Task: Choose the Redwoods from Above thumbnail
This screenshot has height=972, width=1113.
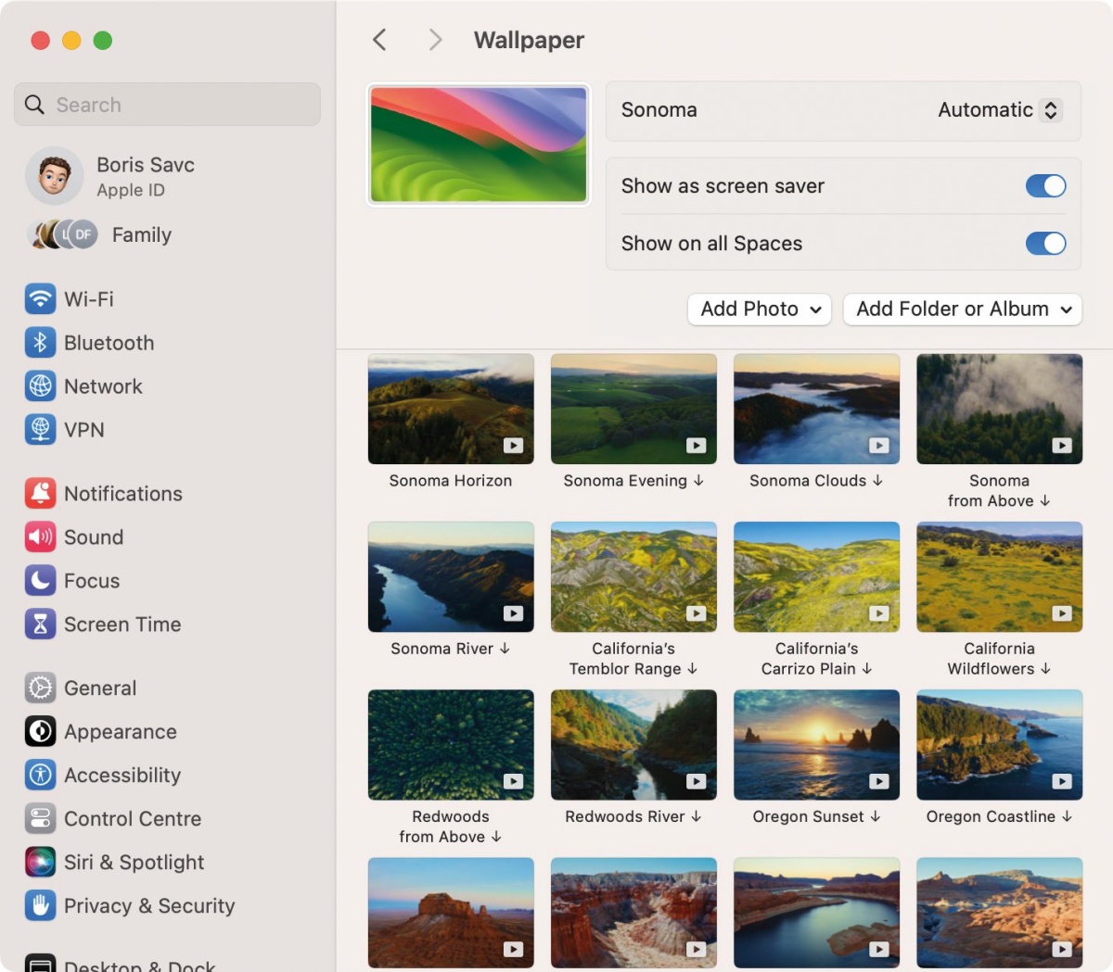Action: click(x=451, y=745)
